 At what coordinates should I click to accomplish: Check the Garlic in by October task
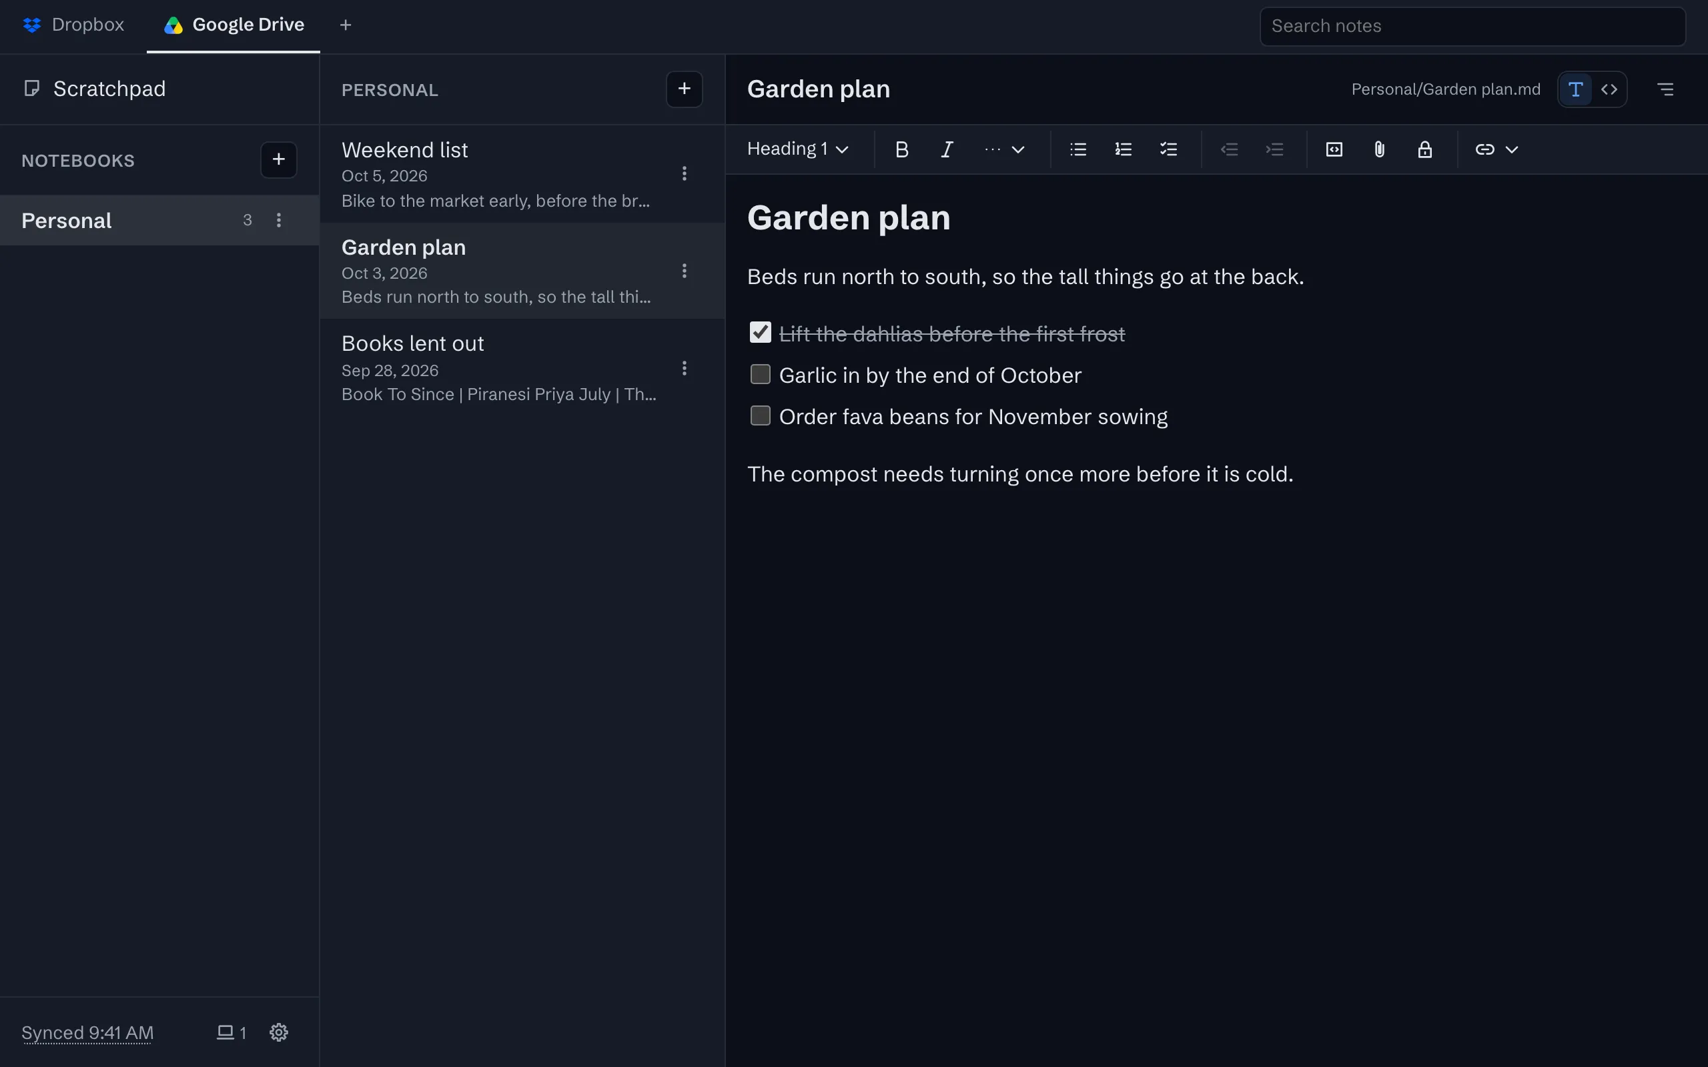(x=760, y=374)
